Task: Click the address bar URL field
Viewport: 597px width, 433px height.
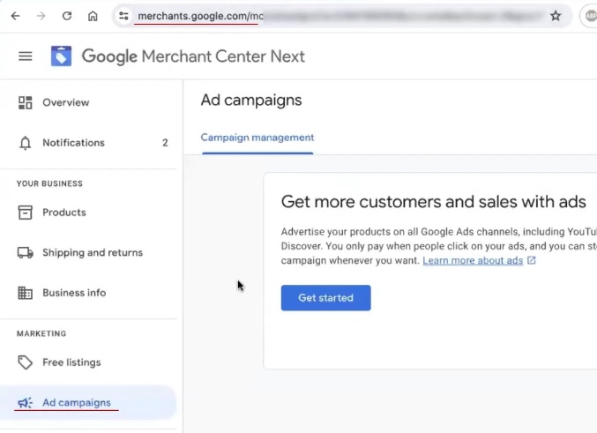Action: [x=335, y=16]
